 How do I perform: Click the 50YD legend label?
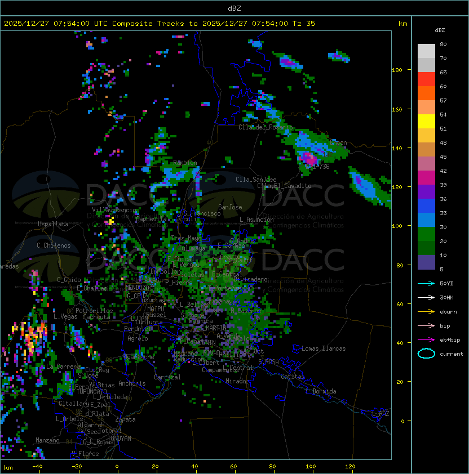tap(446, 284)
